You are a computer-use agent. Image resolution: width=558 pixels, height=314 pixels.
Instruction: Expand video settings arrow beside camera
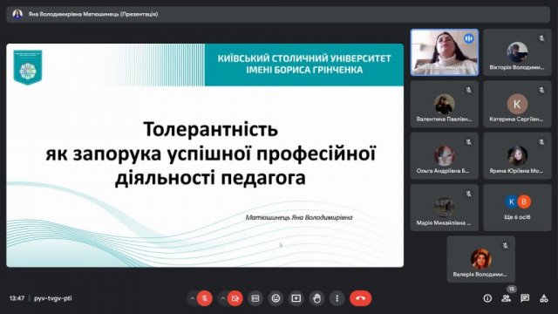(x=223, y=298)
